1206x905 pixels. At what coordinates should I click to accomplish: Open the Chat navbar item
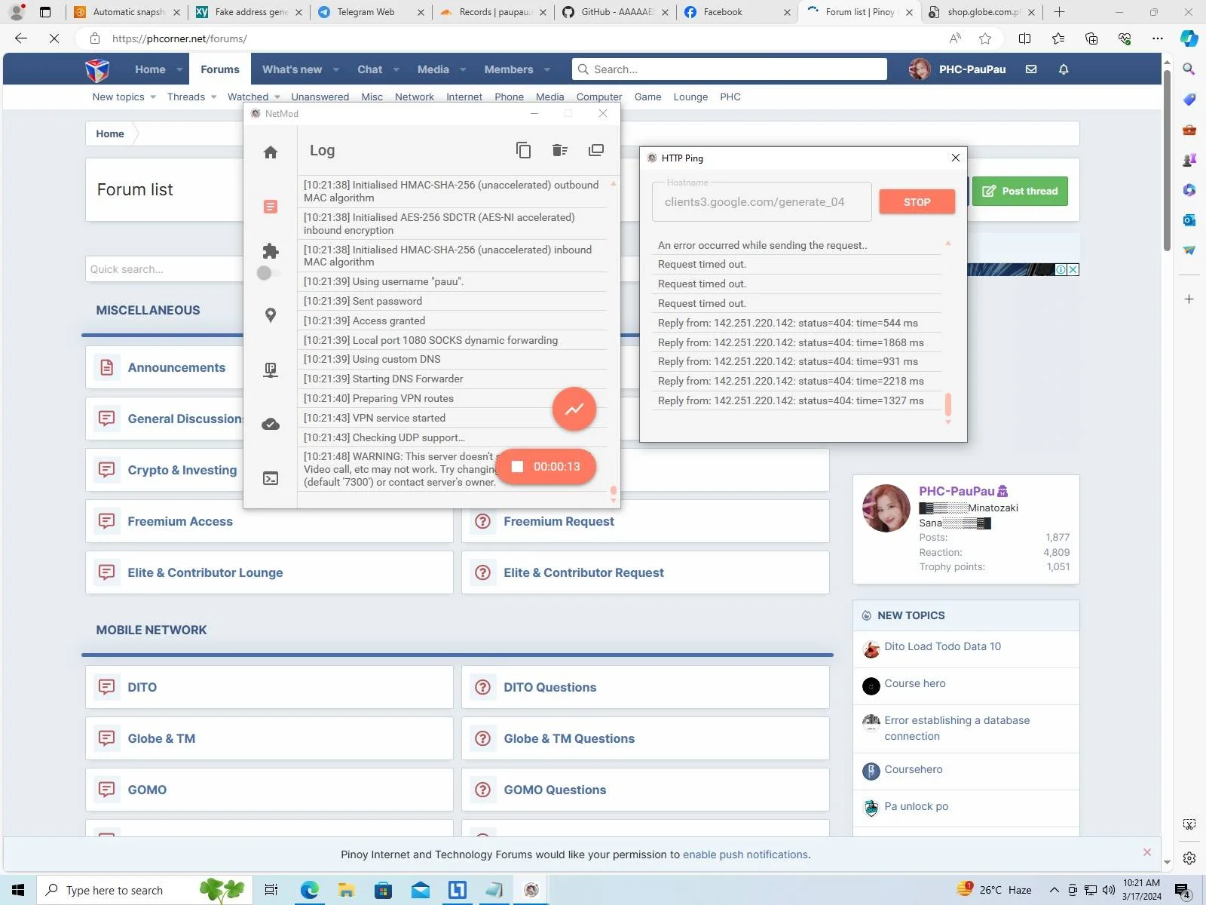click(369, 69)
